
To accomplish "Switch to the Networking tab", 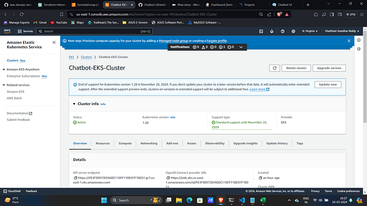I will 149,143.
